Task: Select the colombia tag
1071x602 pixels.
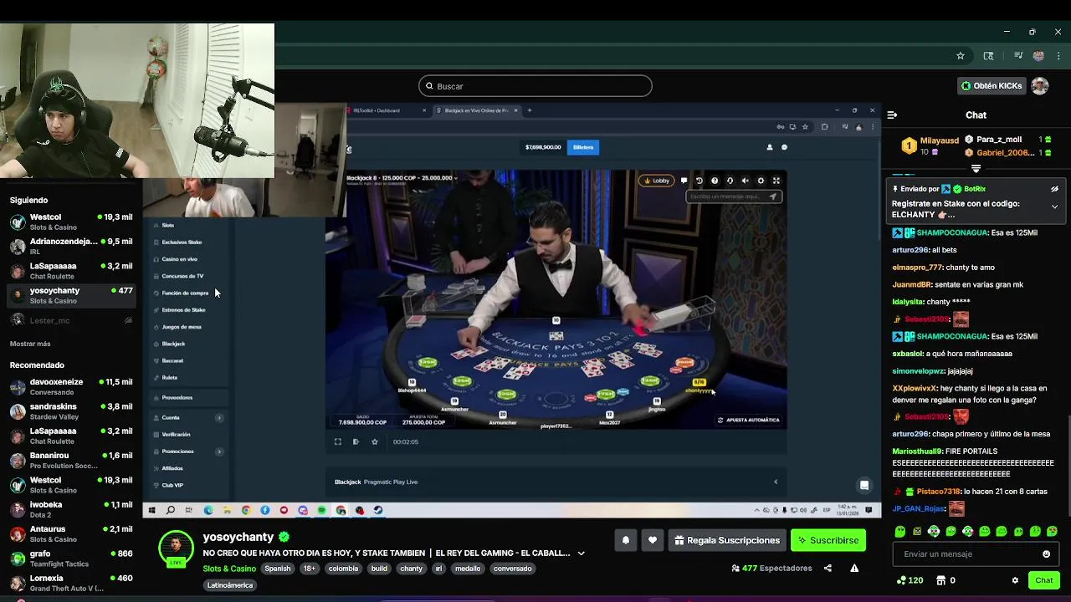Action: [343, 569]
